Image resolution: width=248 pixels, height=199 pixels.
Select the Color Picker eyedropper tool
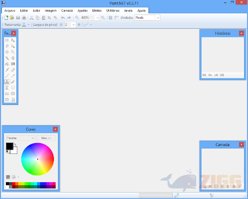click(13, 76)
